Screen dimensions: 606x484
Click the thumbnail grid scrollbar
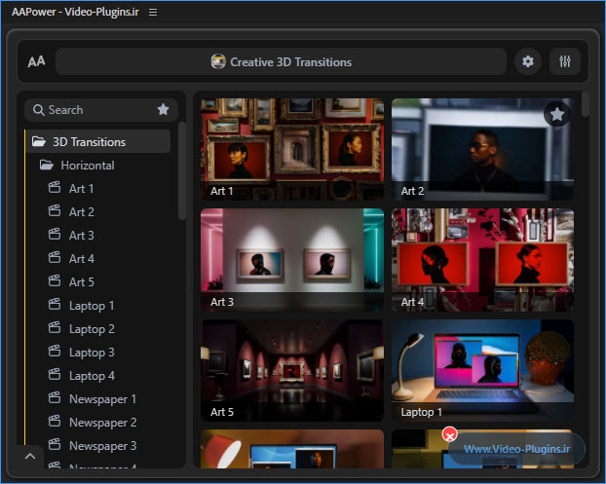(x=586, y=104)
